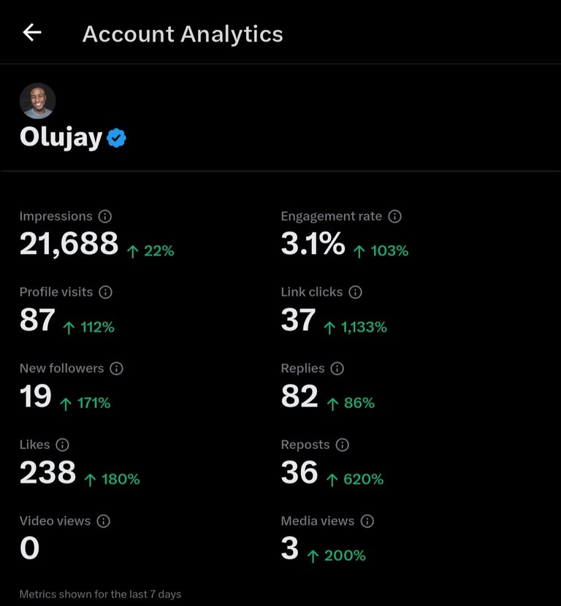Open info icon next to Video views
This screenshot has height=606, width=561.
coord(103,521)
